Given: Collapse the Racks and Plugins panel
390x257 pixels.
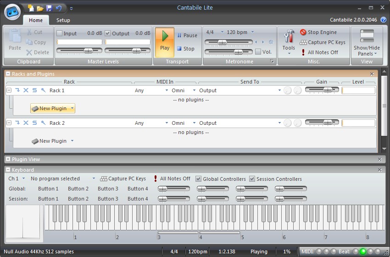Looking at the screenshot, I should click(8, 74).
